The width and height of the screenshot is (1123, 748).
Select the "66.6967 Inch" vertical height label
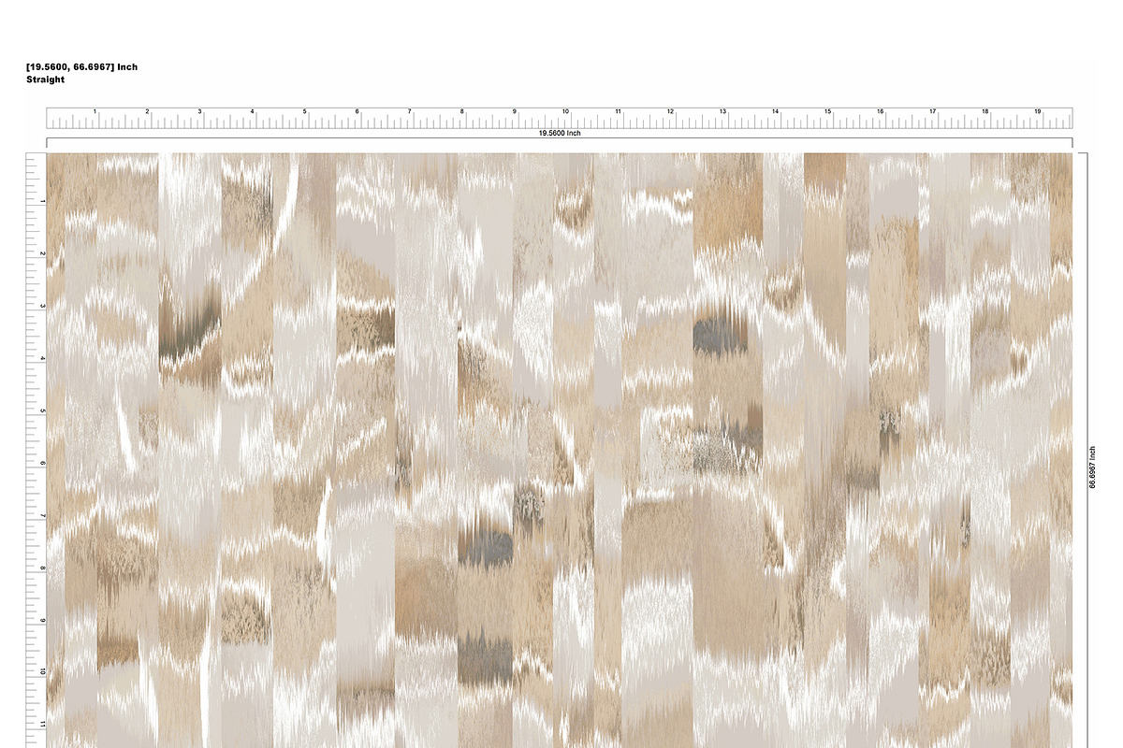click(1091, 467)
